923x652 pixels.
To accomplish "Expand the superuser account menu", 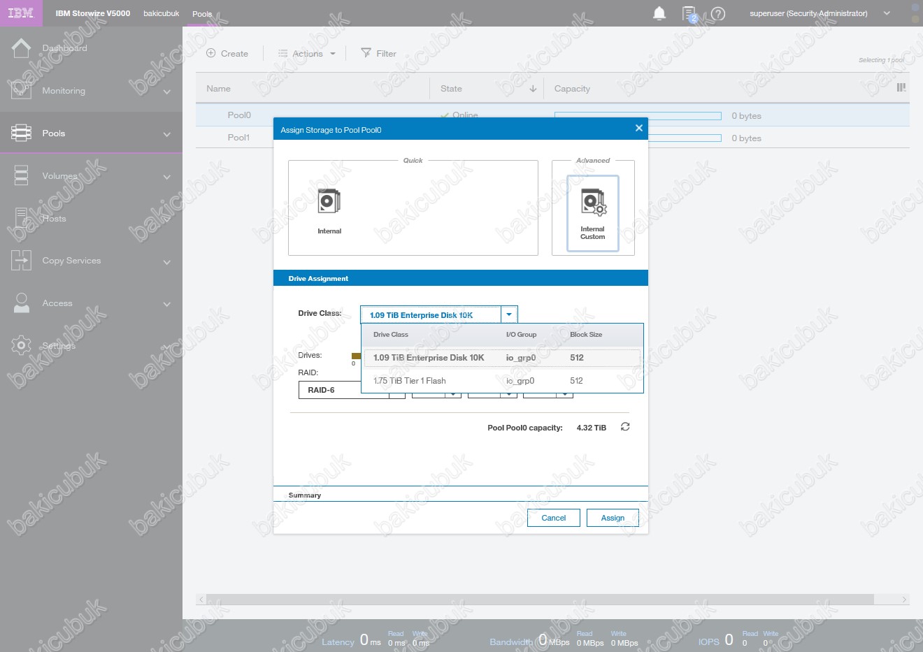I will pyautogui.click(x=887, y=13).
